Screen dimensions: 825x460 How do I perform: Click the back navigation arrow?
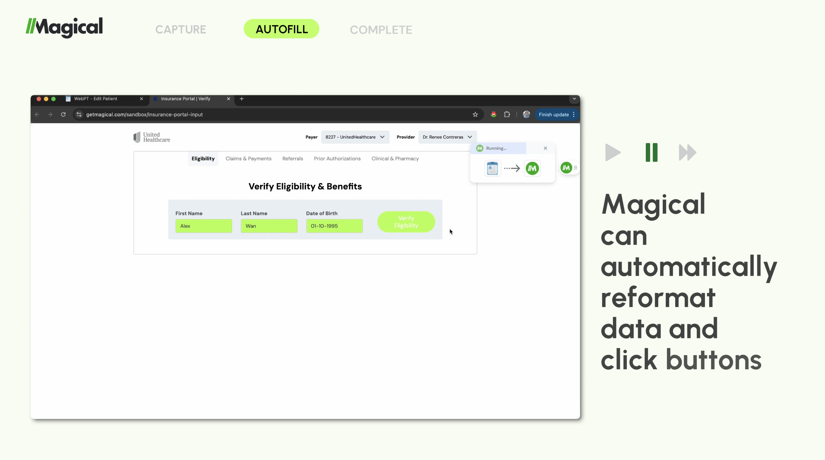pos(37,114)
